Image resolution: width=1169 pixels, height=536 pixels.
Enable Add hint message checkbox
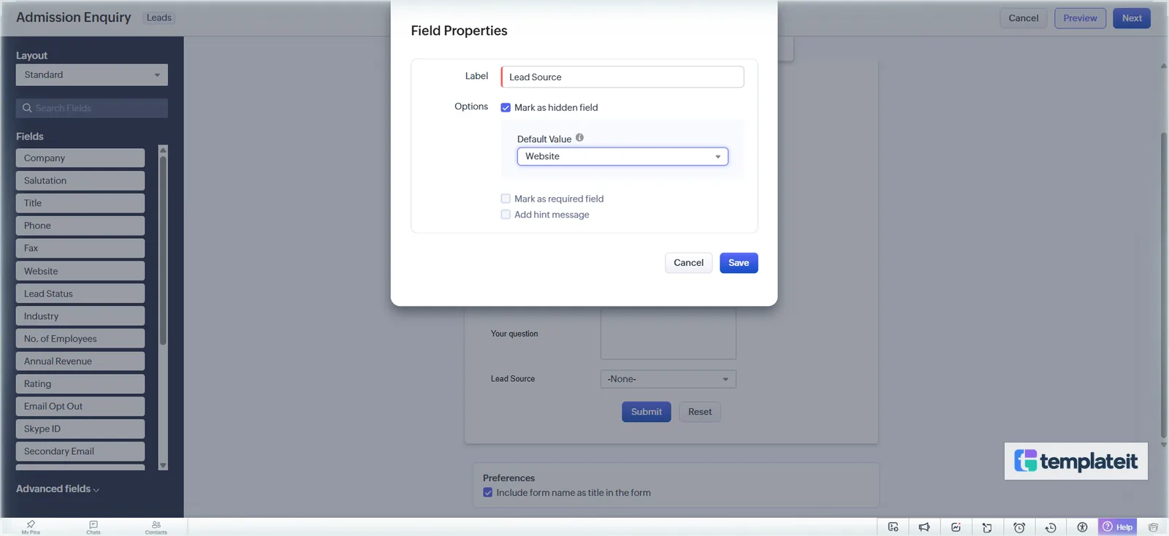(506, 215)
